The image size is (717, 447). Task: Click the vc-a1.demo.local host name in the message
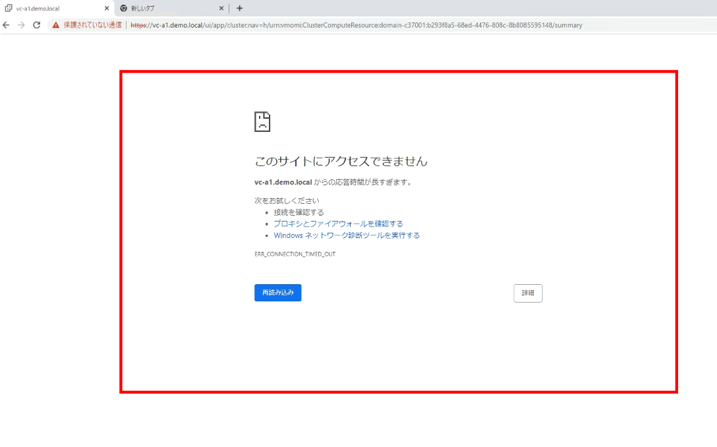(x=283, y=182)
